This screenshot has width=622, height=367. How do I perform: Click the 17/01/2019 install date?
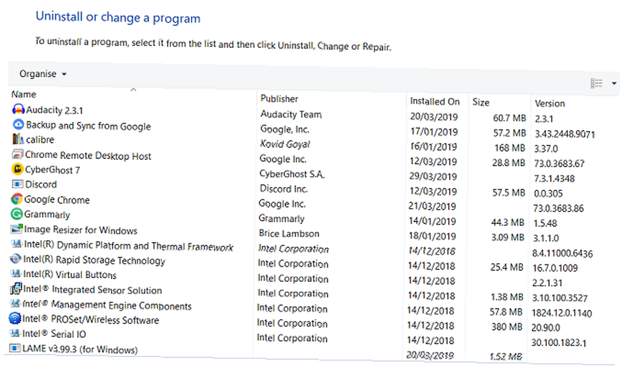[x=434, y=132]
